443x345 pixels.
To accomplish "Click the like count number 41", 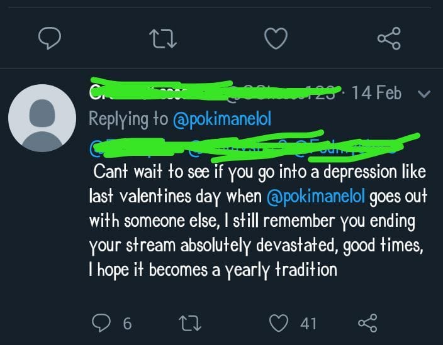I will (x=308, y=324).
